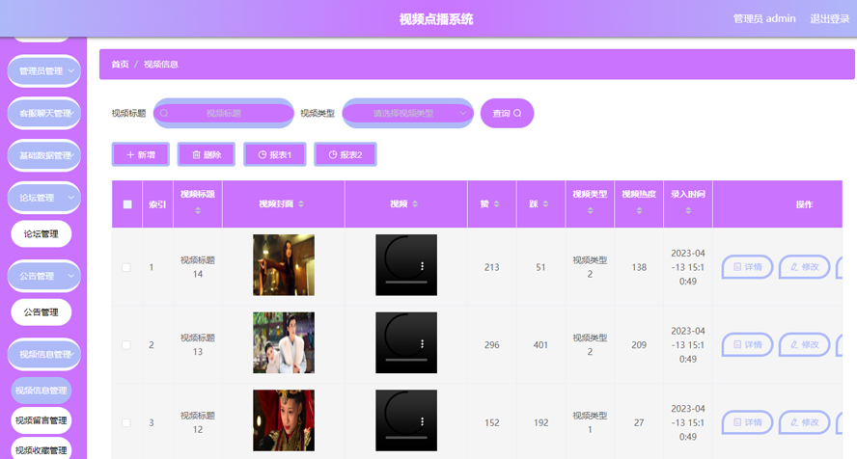Click the search magnifier icon in 查询 button
Image resolution: width=857 pixels, height=459 pixels.
click(517, 114)
